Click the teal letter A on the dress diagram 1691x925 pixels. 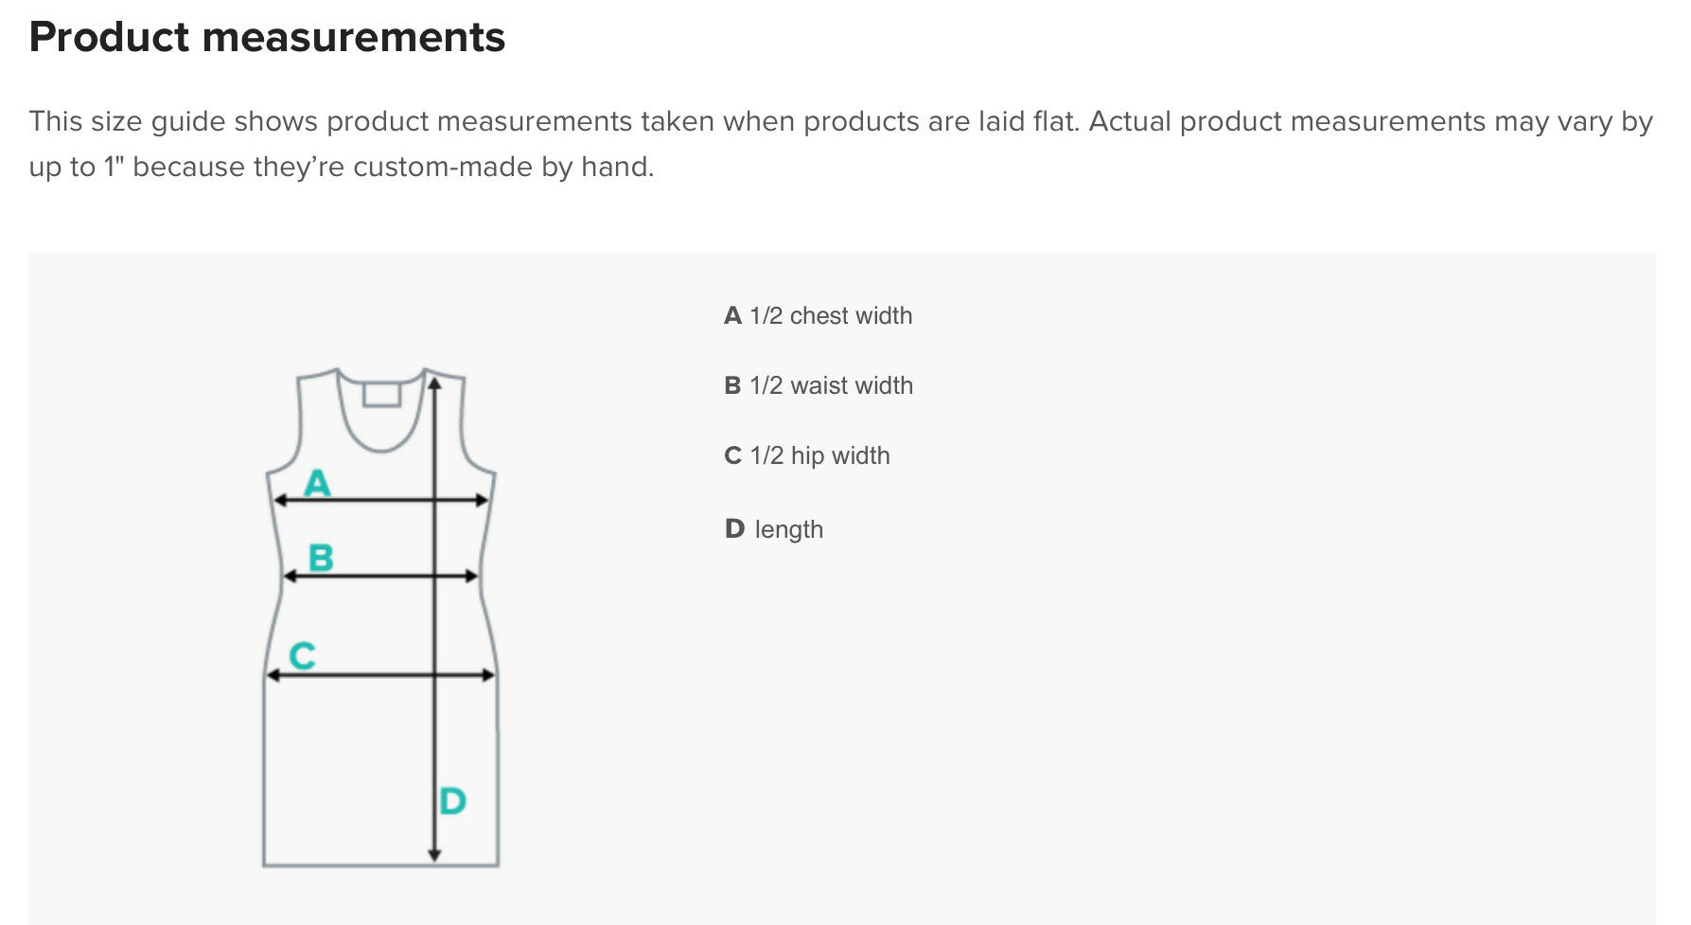(x=317, y=483)
